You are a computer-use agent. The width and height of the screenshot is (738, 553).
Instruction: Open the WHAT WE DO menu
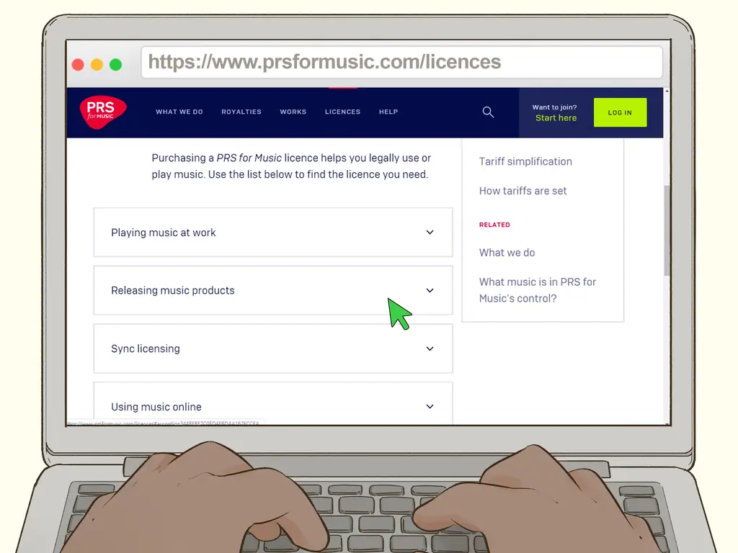[x=179, y=112]
